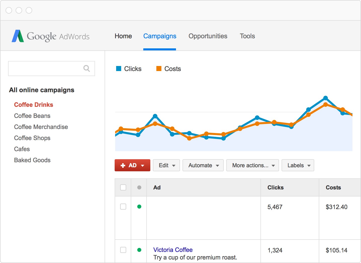Click green status dot for Victoria Coffee
This screenshot has height=263, width=361.
coord(139,250)
